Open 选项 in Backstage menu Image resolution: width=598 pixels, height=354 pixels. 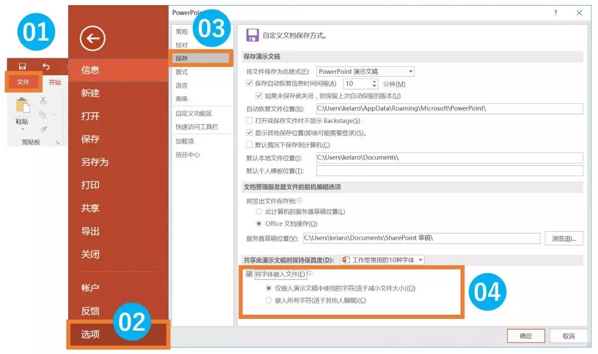click(90, 334)
